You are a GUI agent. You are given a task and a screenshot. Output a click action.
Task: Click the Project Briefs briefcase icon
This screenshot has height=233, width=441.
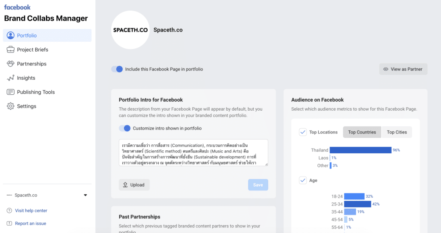[x=10, y=50]
